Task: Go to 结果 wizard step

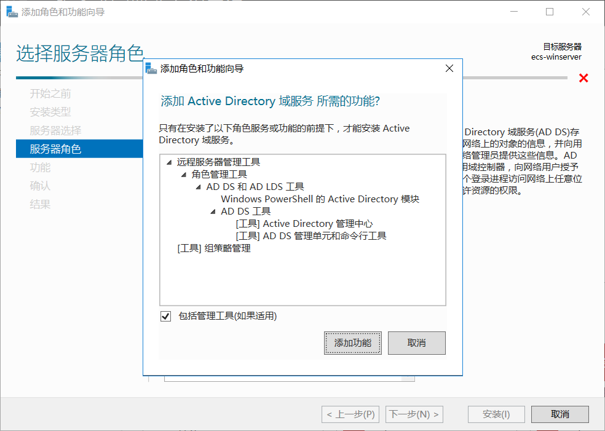Action: click(40, 204)
